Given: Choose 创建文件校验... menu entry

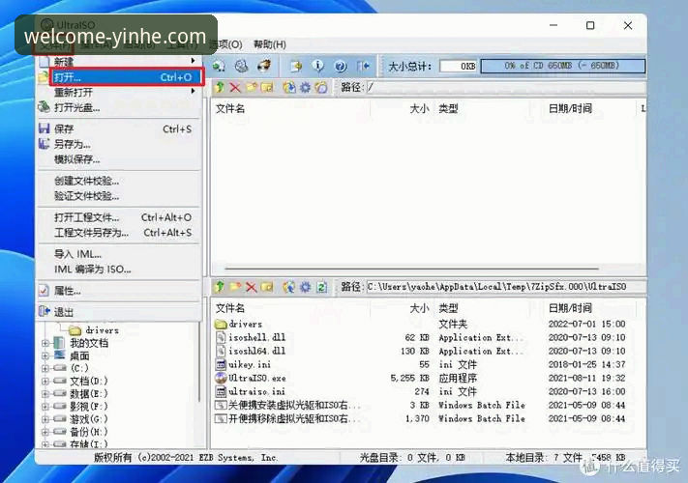Looking at the screenshot, I should (x=118, y=181).
